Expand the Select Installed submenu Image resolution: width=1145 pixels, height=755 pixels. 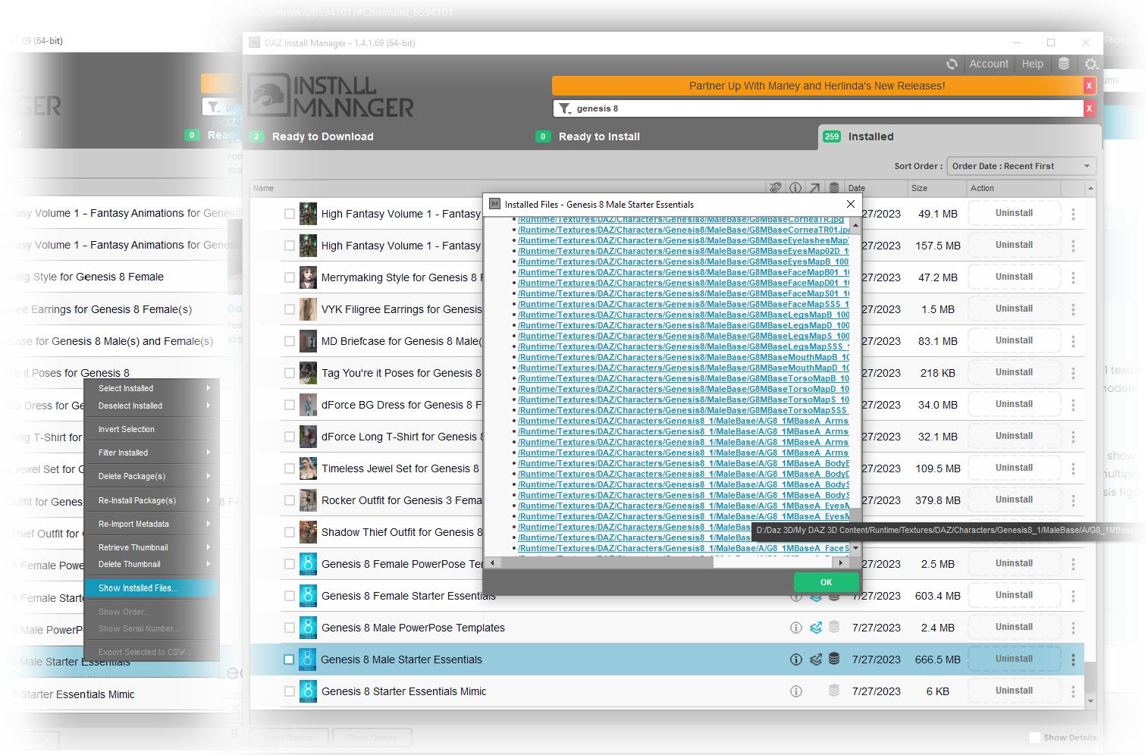coord(151,388)
